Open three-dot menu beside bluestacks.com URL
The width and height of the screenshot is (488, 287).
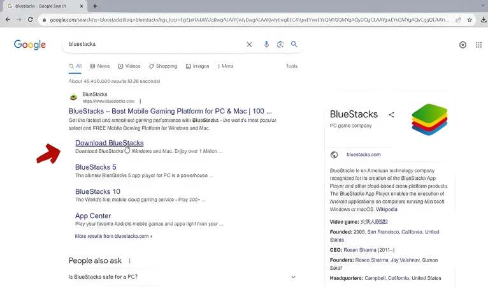pos(140,101)
